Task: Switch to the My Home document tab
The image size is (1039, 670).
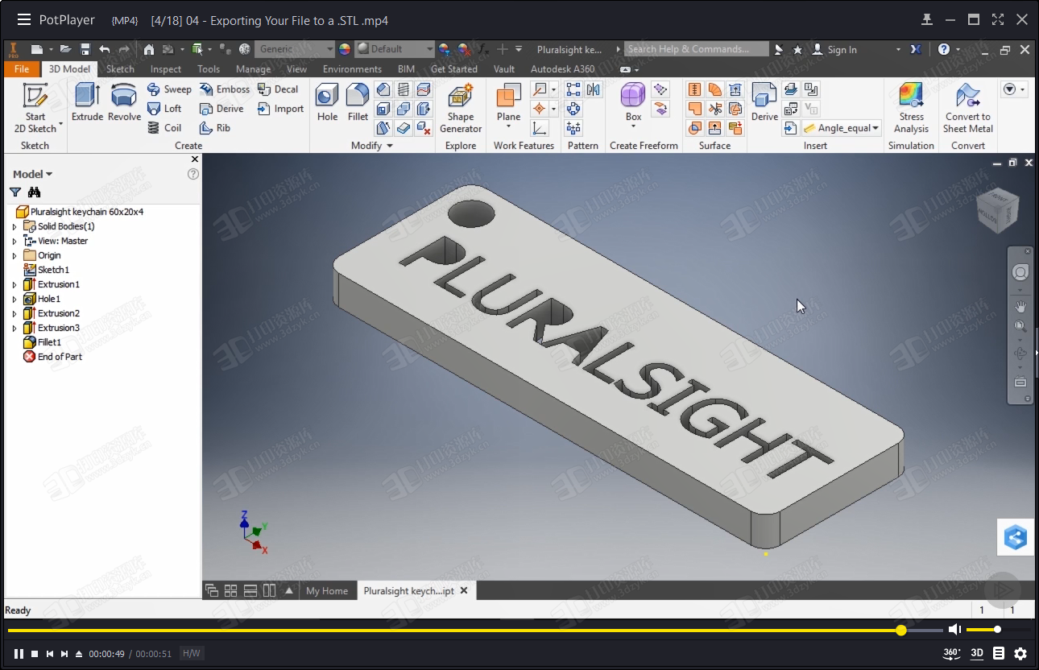Action: 327,591
